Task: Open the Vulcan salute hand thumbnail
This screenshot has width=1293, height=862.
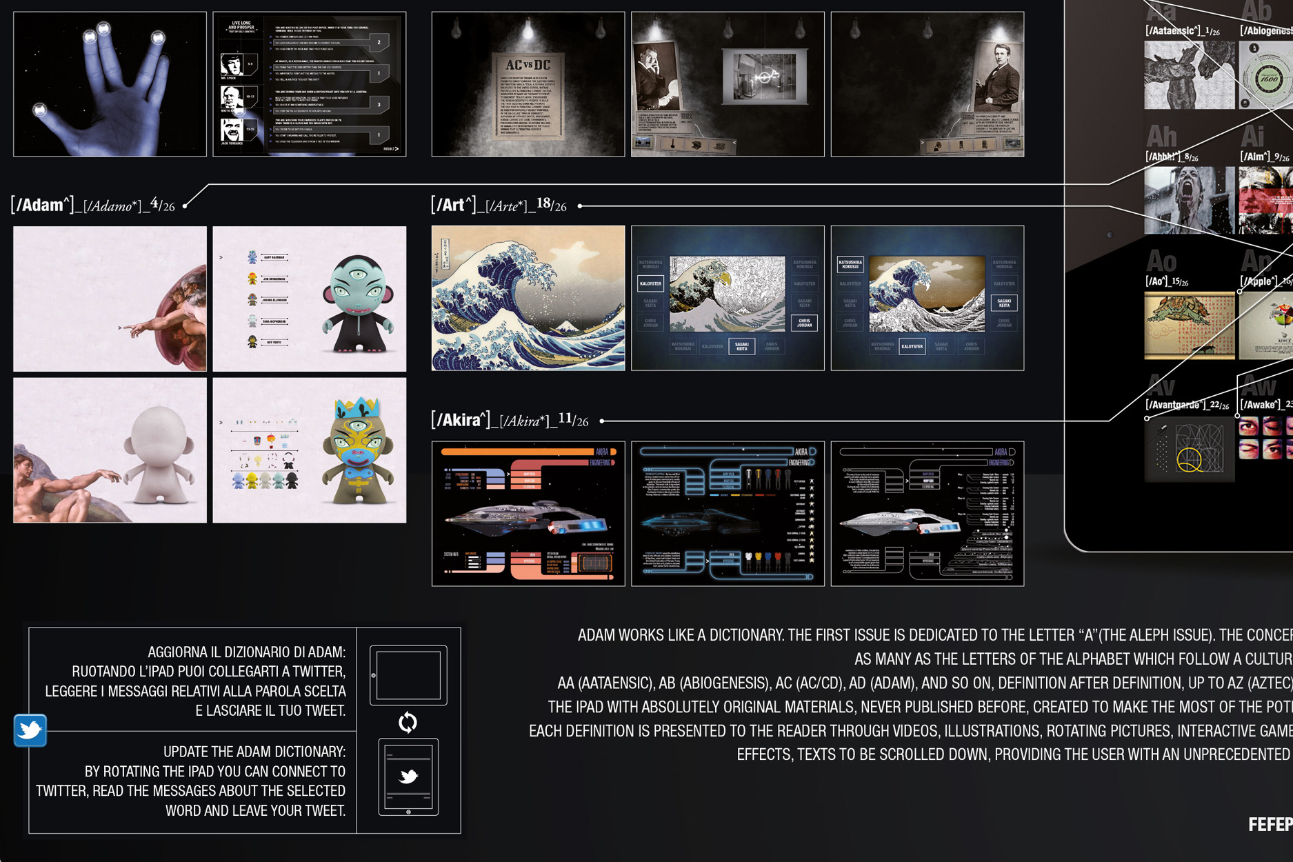Action: (110, 84)
